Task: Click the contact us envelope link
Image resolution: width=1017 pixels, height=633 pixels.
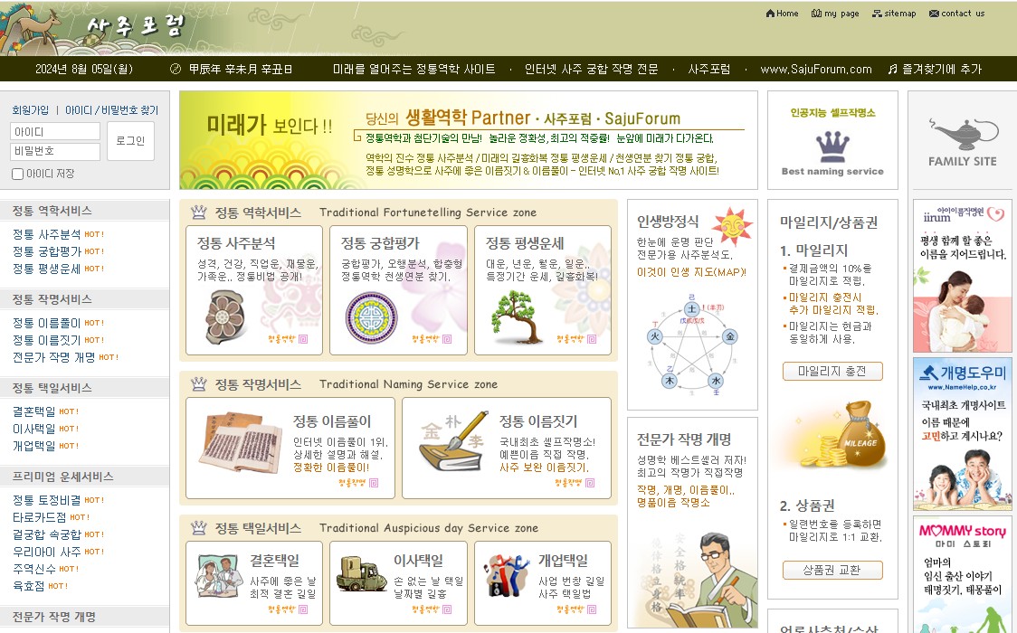Action: (x=956, y=13)
